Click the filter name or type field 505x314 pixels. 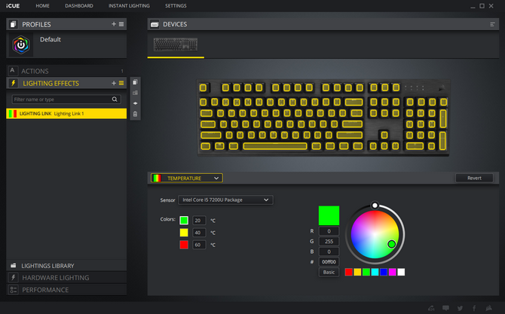click(x=66, y=99)
